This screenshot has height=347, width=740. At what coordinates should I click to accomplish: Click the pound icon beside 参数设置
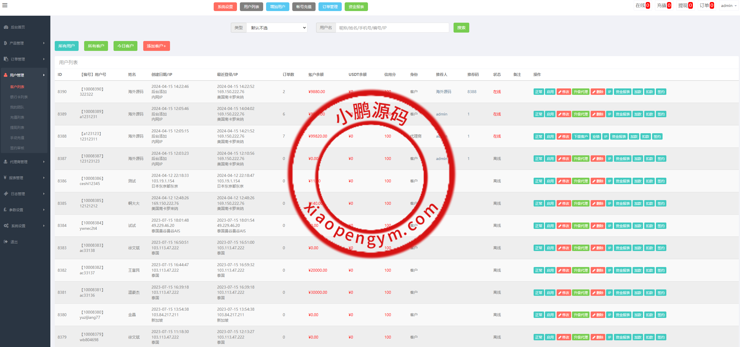5,210
